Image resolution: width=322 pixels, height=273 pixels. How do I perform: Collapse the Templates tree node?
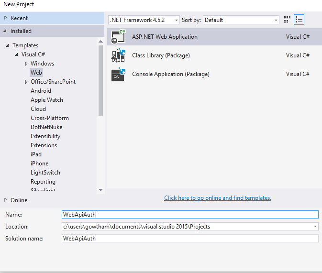[x=7, y=45]
